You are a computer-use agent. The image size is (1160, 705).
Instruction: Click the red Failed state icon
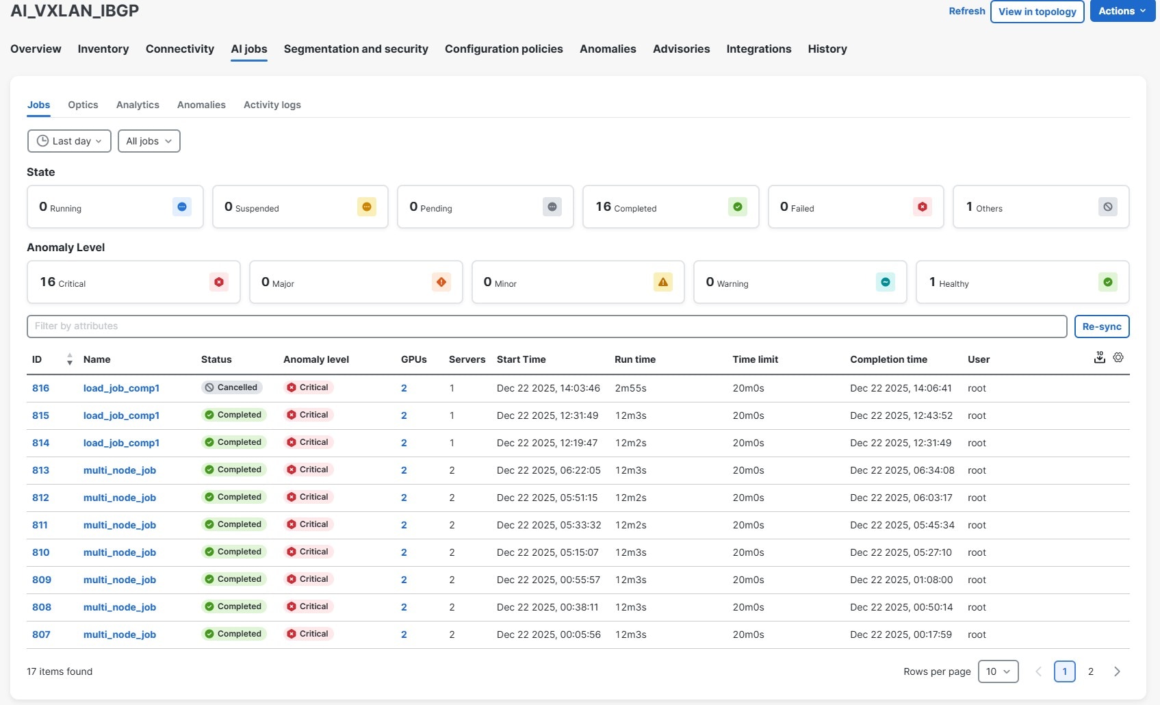pos(922,207)
